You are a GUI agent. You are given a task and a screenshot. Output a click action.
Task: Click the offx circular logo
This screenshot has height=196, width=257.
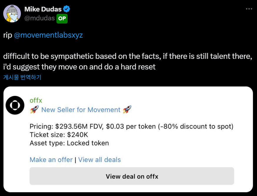(x=15, y=105)
